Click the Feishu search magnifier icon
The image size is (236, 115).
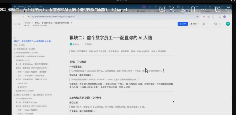(x=216, y=24)
